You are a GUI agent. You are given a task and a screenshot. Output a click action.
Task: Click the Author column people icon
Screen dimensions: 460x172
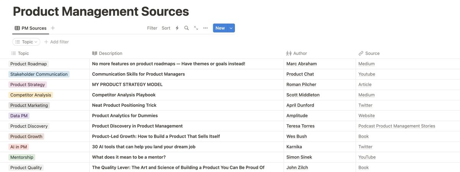(289, 53)
